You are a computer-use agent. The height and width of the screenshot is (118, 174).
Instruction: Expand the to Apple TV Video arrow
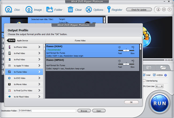(39, 66)
